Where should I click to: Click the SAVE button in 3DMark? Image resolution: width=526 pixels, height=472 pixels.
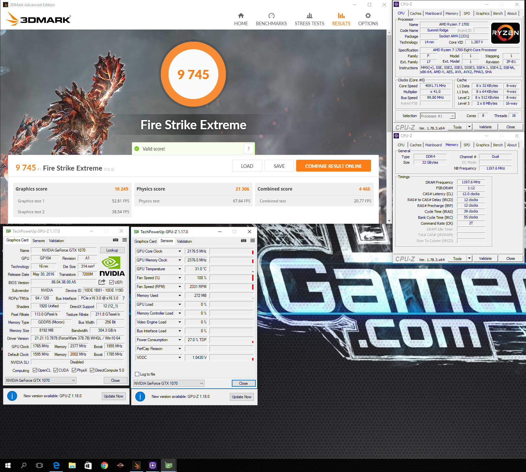click(279, 166)
